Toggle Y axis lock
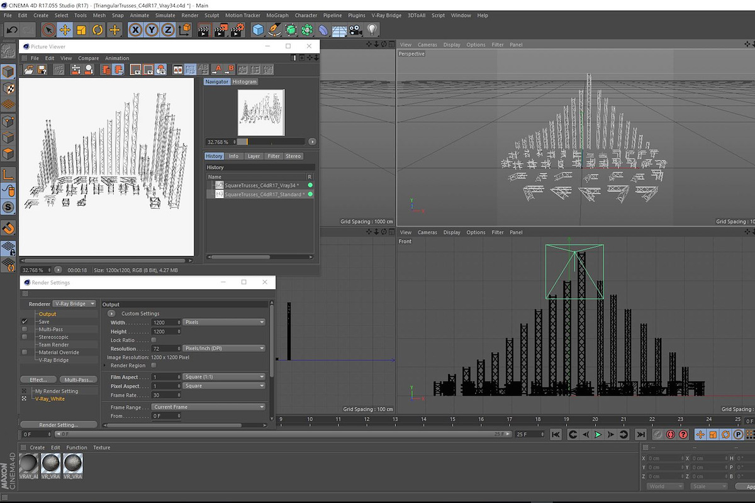The image size is (755, 503). coord(152,30)
